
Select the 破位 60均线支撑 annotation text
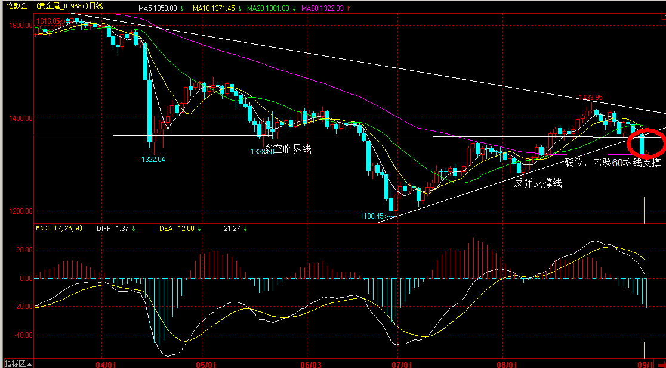point(612,163)
